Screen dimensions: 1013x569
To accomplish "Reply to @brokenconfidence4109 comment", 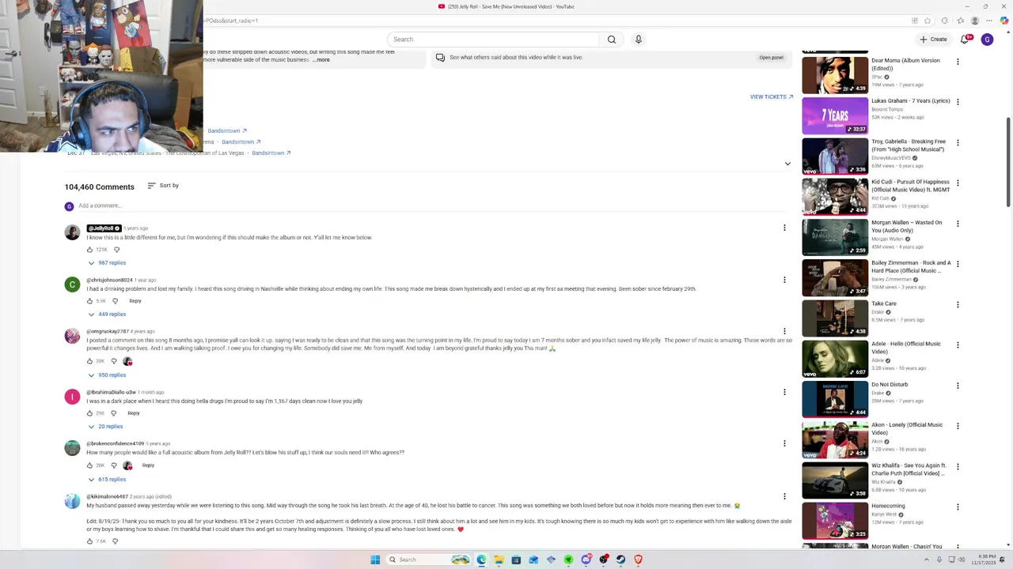I will pyautogui.click(x=148, y=465).
